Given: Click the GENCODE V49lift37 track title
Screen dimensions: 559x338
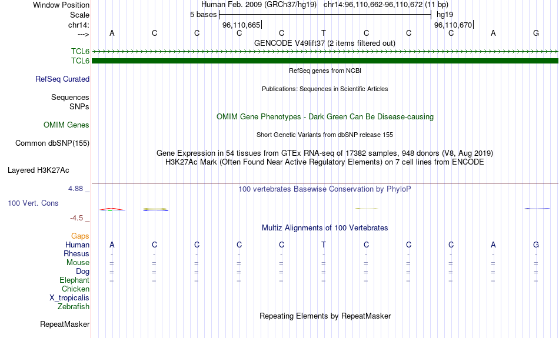Looking at the screenshot, I should (x=324, y=43).
